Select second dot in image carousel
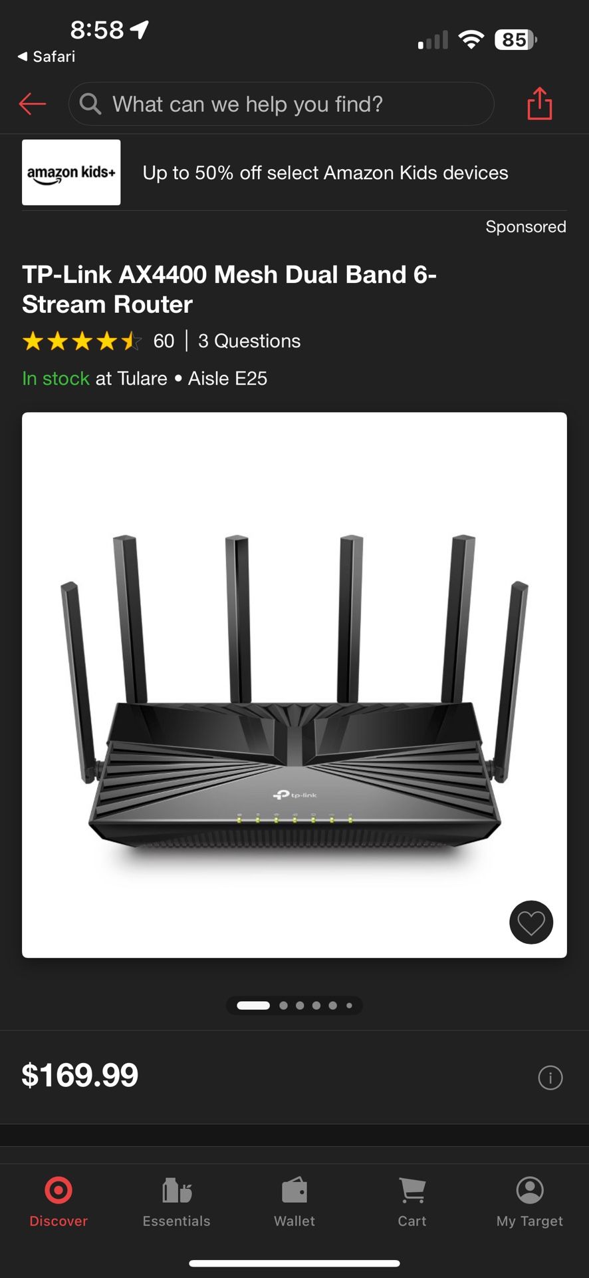The width and height of the screenshot is (589, 1278). [x=284, y=1006]
